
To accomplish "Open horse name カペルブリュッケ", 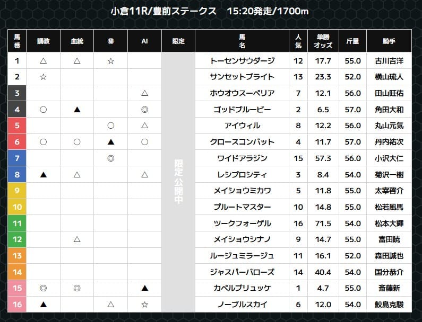I will (242, 288).
